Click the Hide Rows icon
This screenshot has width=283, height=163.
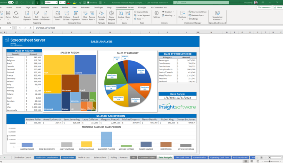(x=85, y=13)
